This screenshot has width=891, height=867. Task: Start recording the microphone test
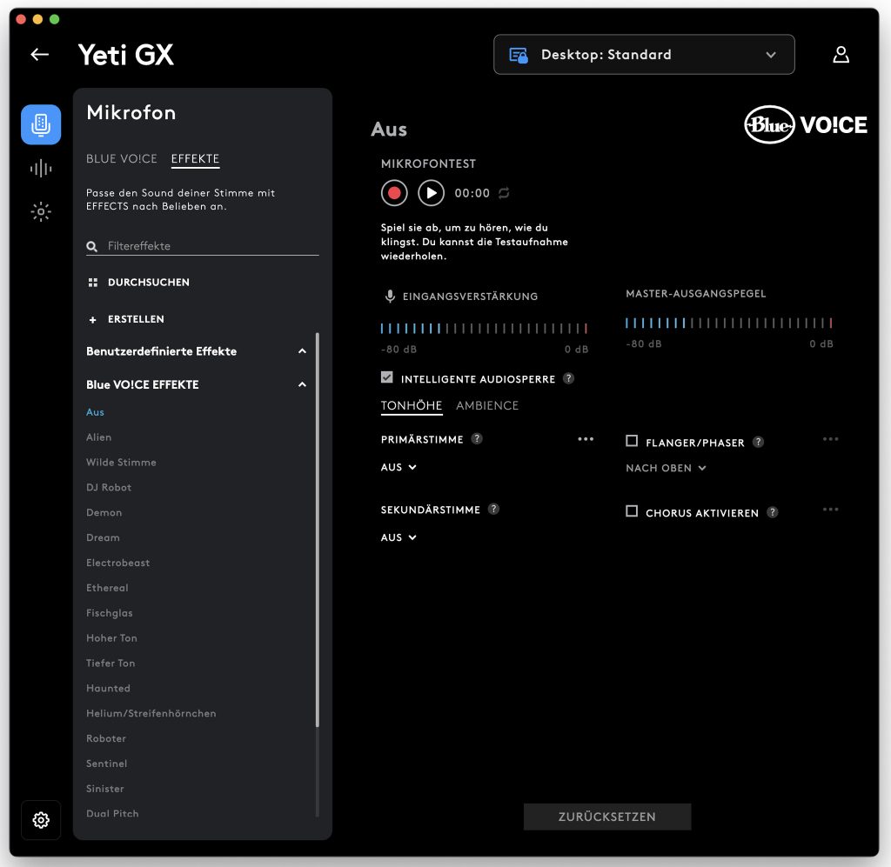pos(394,193)
